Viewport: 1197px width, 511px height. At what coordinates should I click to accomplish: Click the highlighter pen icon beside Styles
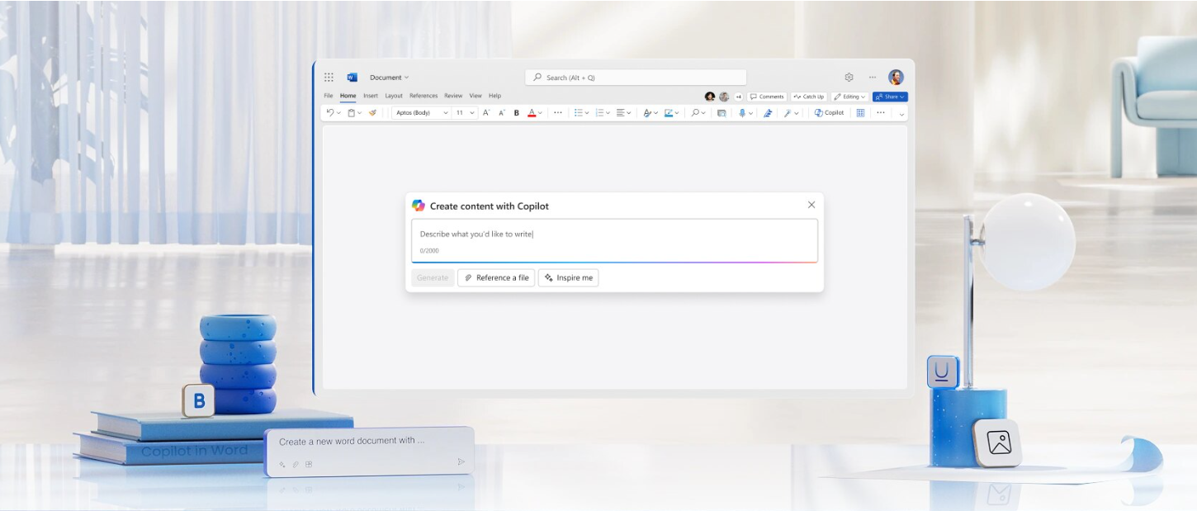click(669, 113)
